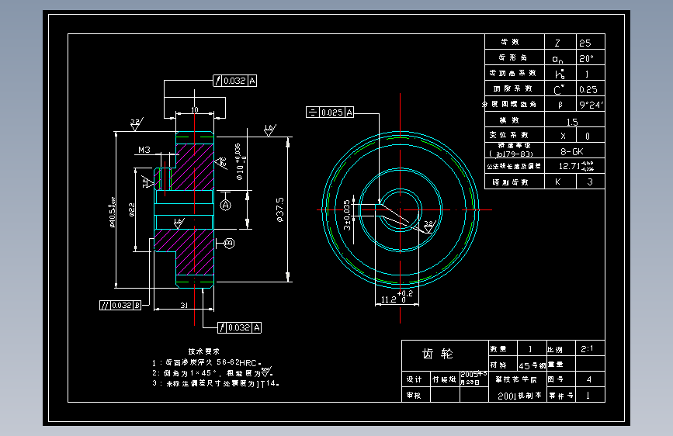This screenshot has width=673, height=436.
Task: Click the module value 1.5
Action: 572,123
